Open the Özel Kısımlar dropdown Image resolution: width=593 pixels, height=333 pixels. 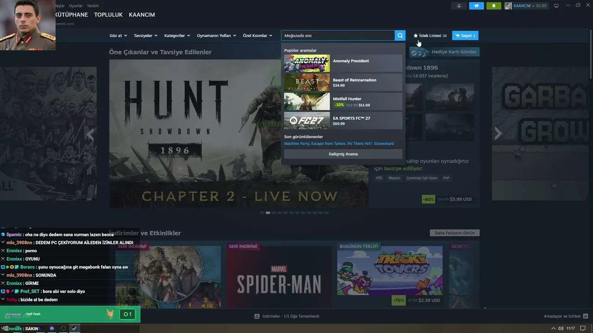[258, 36]
